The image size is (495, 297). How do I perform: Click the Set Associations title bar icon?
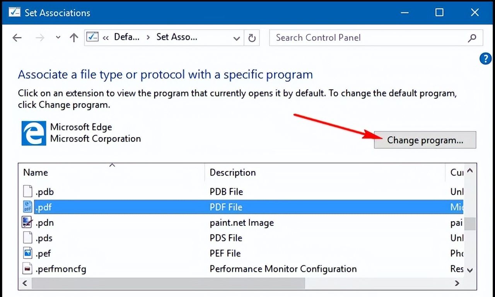point(14,12)
